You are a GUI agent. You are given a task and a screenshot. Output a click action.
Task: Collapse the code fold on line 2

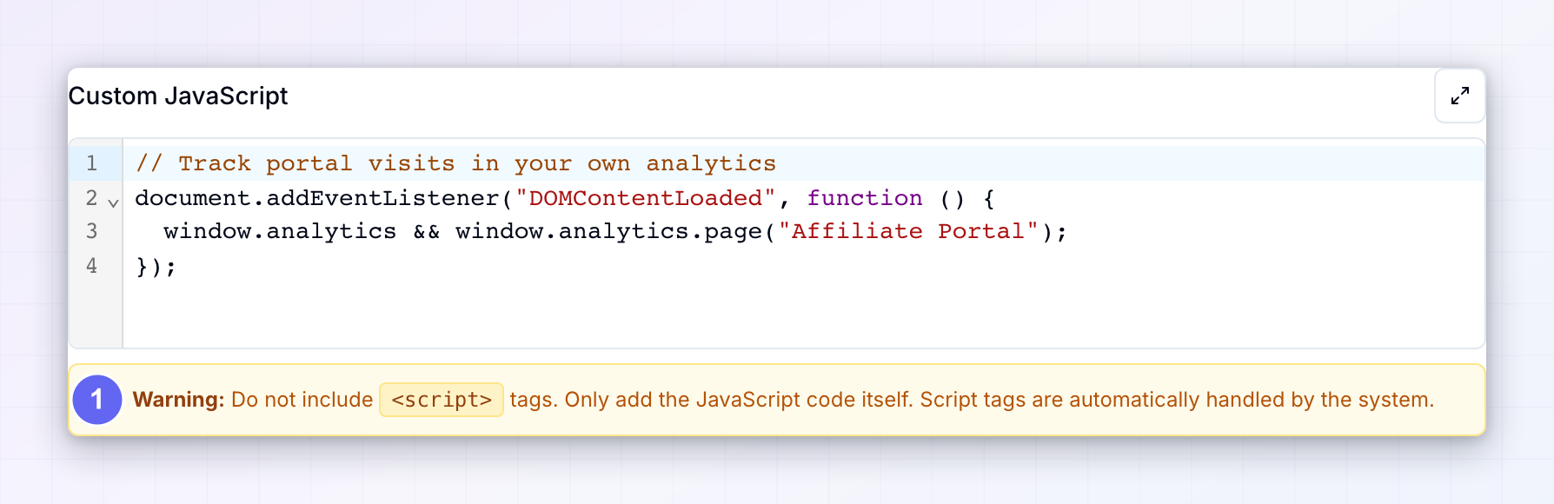113,202
